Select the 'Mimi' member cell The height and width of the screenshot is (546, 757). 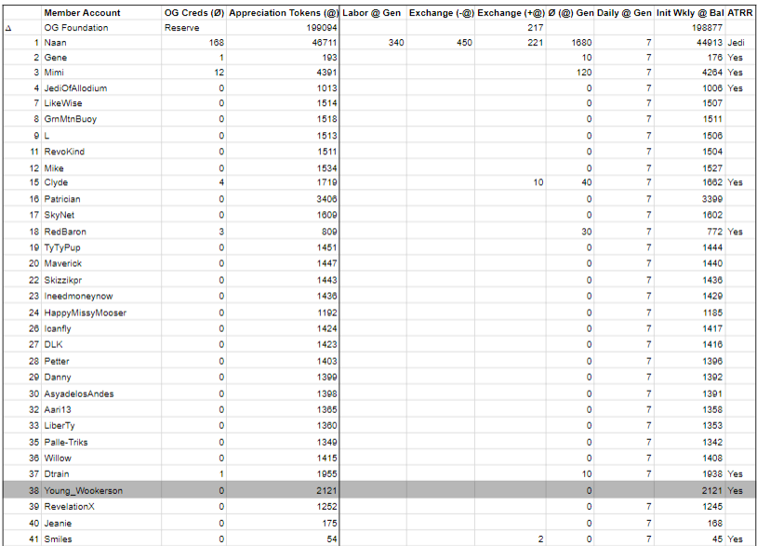point(54,73)
